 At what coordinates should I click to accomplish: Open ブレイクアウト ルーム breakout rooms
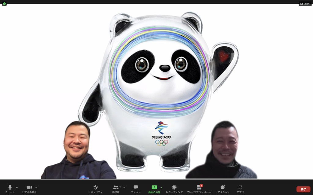coord(199,189)
